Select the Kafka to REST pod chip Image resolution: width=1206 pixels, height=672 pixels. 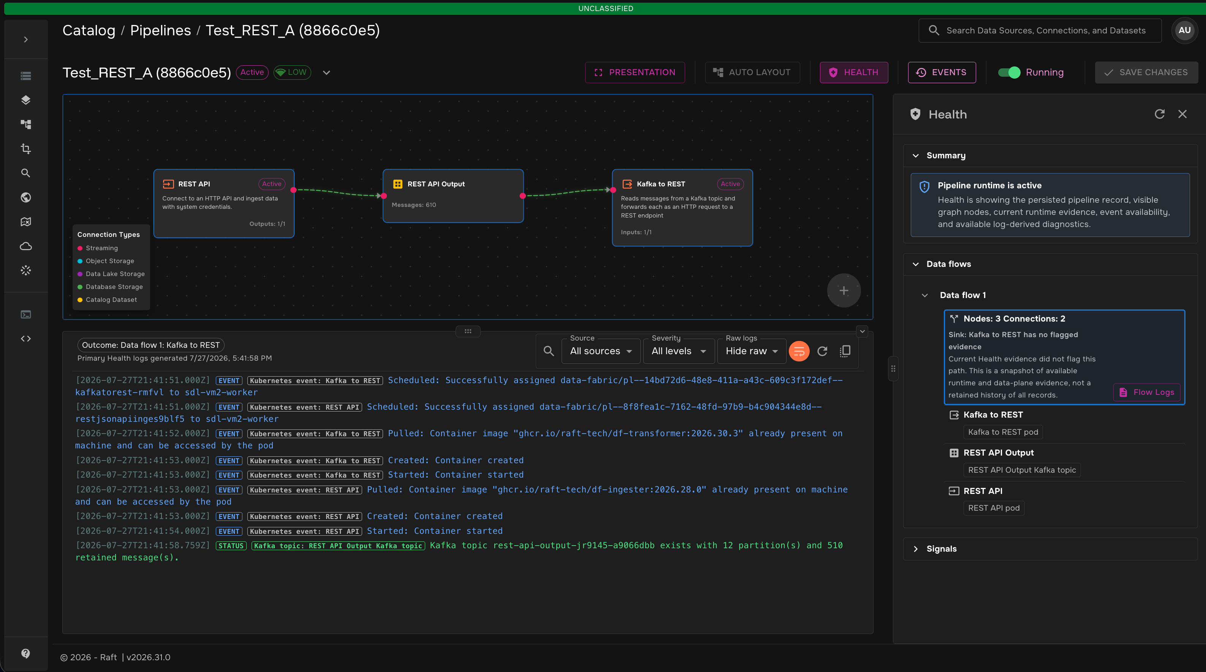tap(1003, 432)
